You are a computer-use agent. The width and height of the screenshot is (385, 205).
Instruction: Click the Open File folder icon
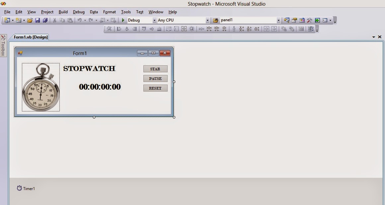point(30,20)
